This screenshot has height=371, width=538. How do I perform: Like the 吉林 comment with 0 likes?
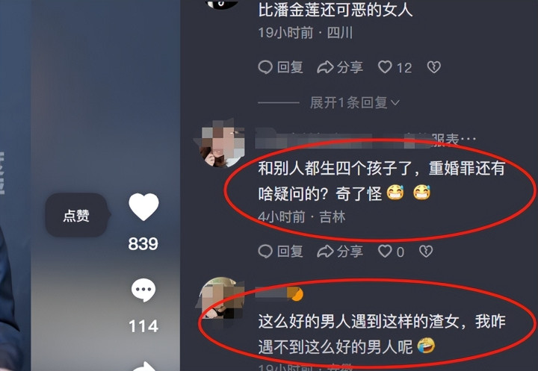click(x=391, y=252)
